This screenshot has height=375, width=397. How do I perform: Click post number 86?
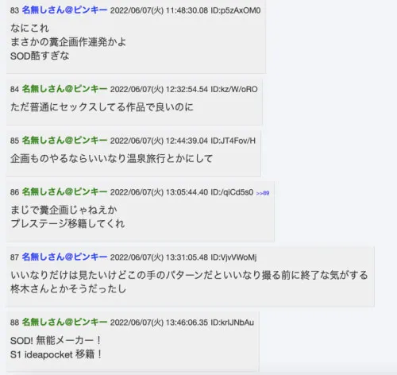pyautogui.click(x=14, y=192)
